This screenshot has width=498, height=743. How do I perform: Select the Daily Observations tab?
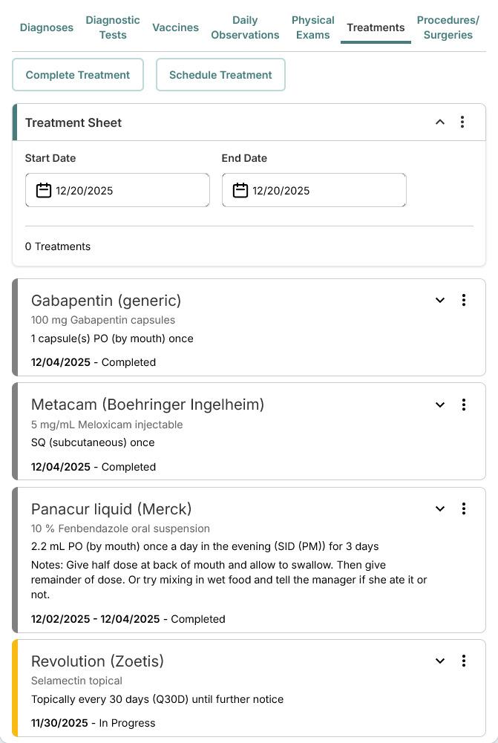245,27
